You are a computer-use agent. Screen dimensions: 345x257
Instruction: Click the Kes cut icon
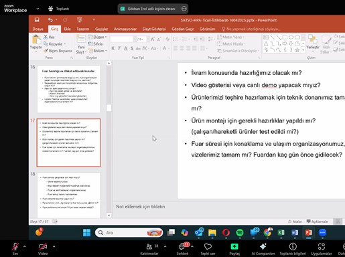[x=49, y=37]
